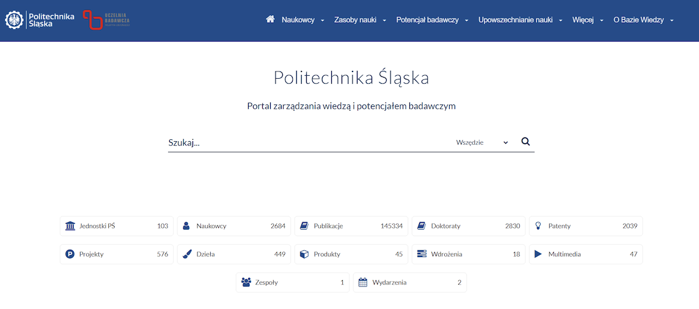Click the lightbulb icon beside Patenty
The image size is (699, 309).
coord(538,226)
